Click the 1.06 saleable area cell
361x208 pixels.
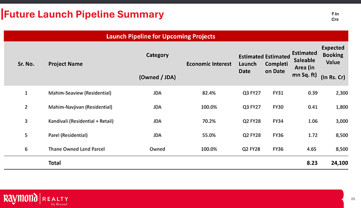pos(313,121)
